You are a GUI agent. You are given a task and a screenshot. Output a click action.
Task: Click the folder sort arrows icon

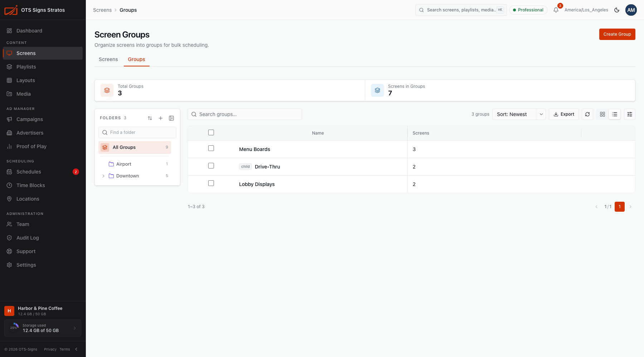pyautogui.click(x=150, y=118)
